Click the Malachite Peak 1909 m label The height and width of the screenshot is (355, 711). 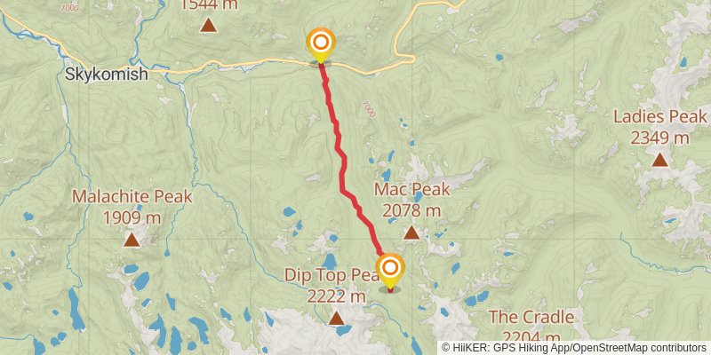(x=132, y=208)
